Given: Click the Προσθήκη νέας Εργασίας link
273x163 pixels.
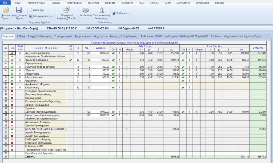Looking at the screenshot, I should tap(40, 153).
